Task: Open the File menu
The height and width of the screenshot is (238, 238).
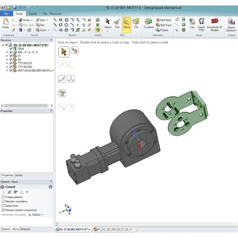Action: (x=6, y=14)
